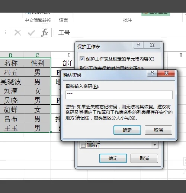The image size is (186, 193).
Task: Focus the re-enter password input field
Action: pos(119,95)
